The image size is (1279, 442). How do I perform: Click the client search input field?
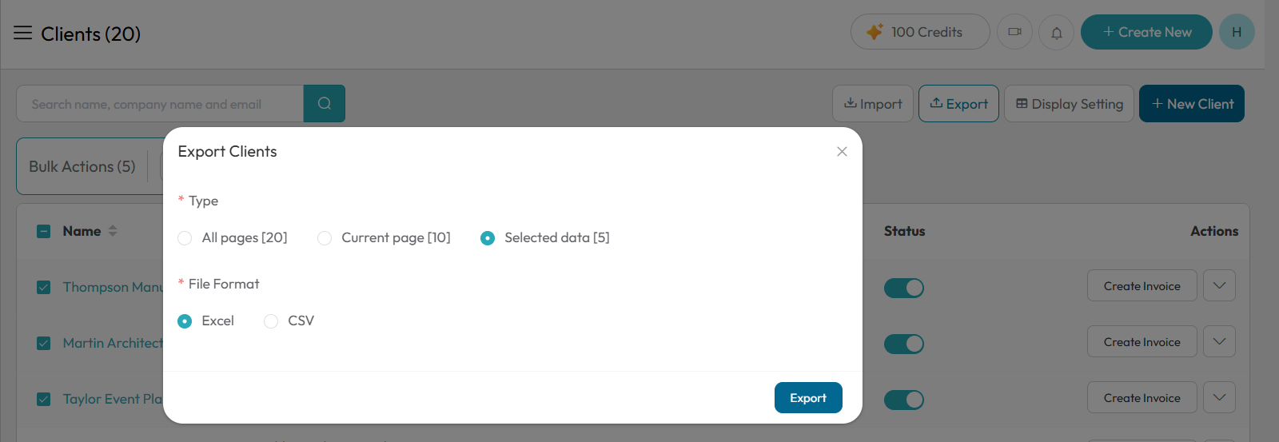pos(160,104)
